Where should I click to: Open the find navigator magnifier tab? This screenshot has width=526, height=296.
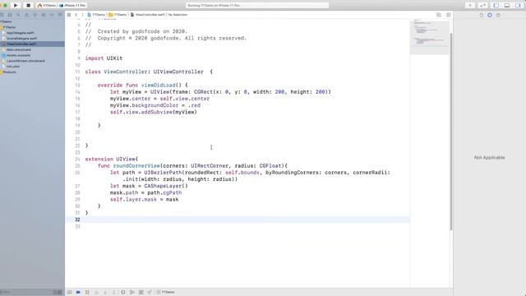tap(18, 15)
